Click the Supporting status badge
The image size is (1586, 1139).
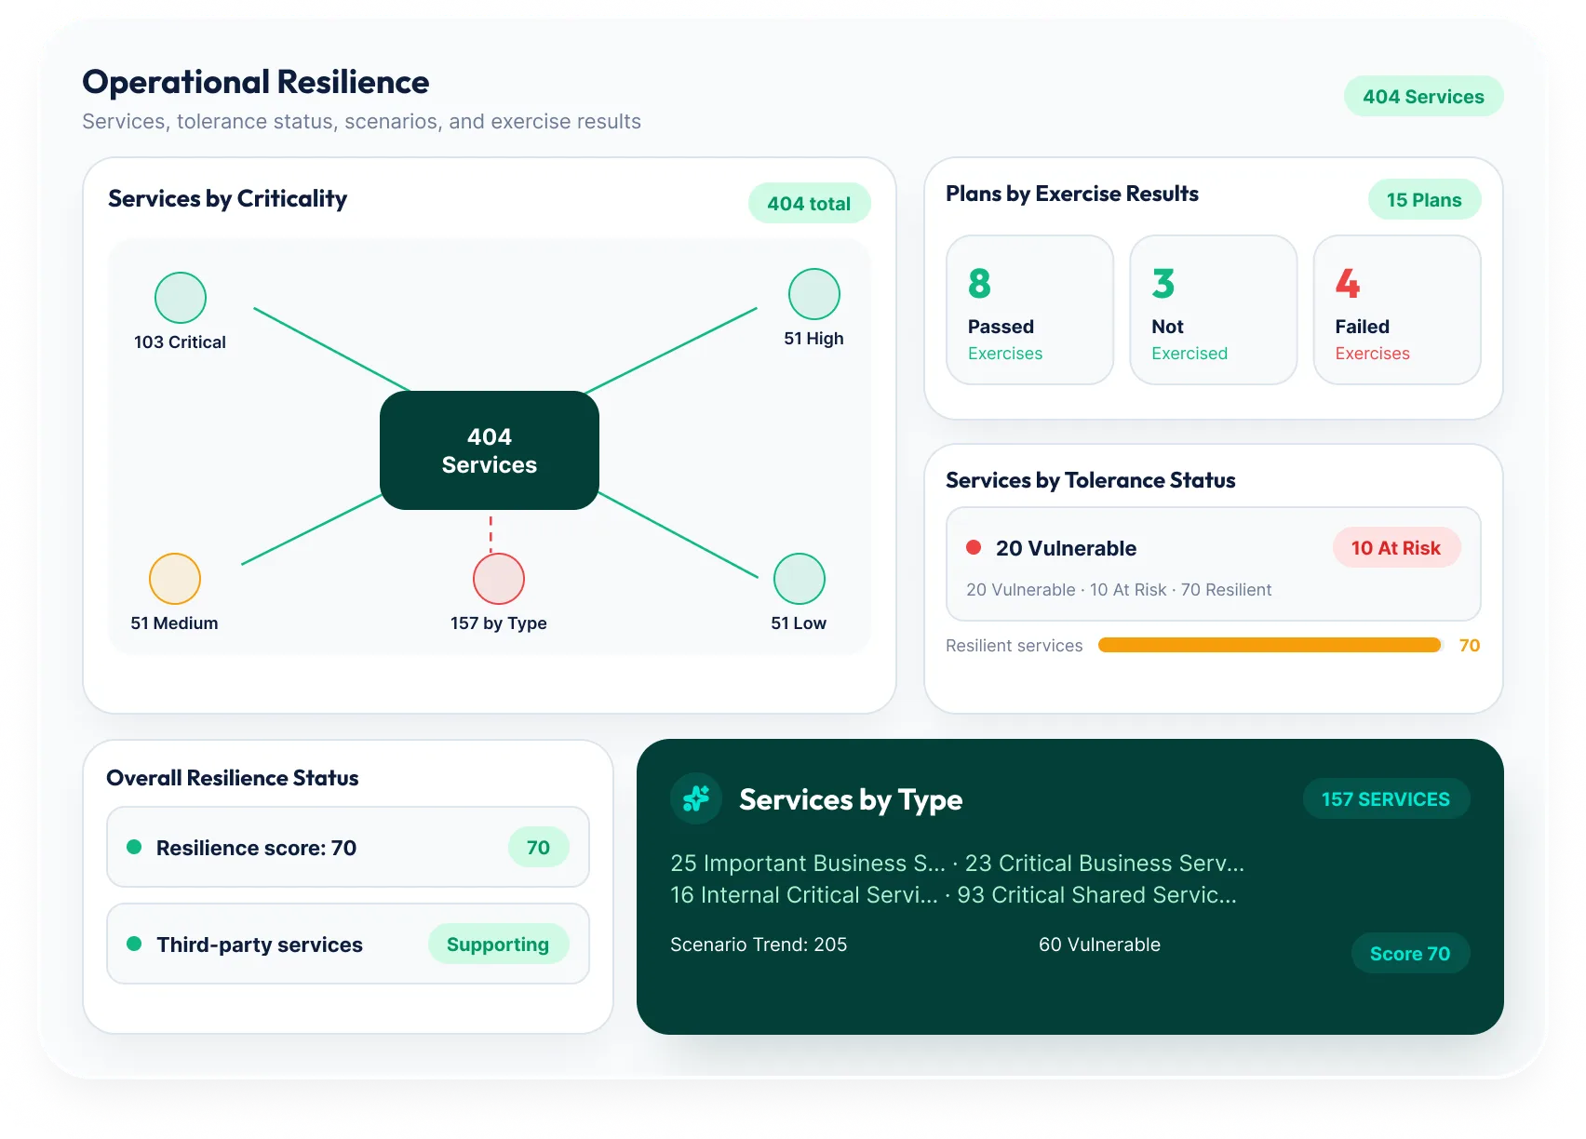(498, 944)
